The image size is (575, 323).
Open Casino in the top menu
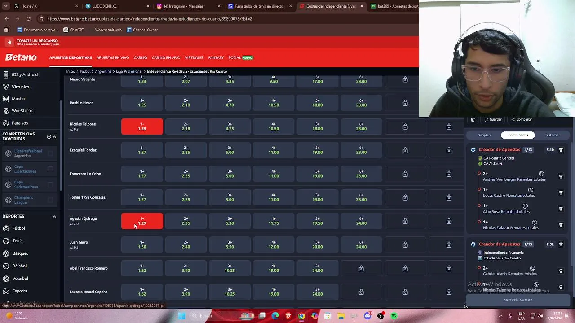140,58
